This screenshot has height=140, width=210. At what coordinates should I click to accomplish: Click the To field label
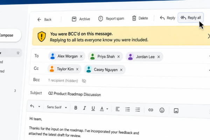(x=36, y=56)
